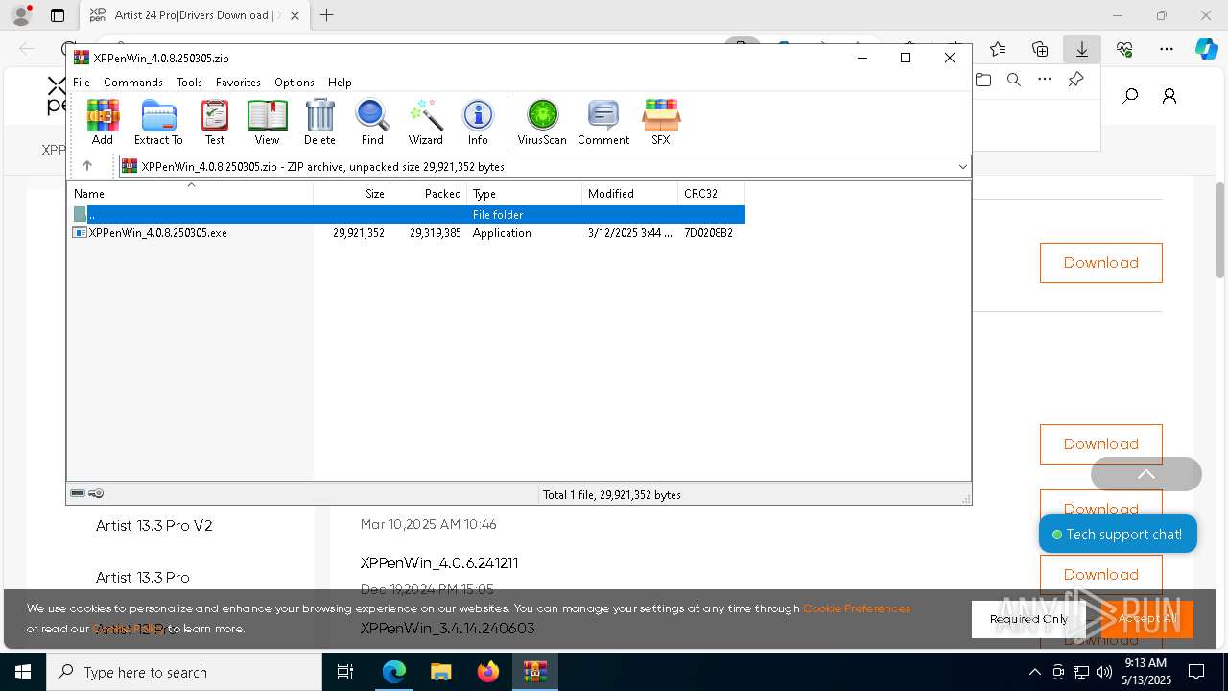Pin the Edge downloads panel
The width and height of the screenshot is (1228, 691).
[1076, 80]
